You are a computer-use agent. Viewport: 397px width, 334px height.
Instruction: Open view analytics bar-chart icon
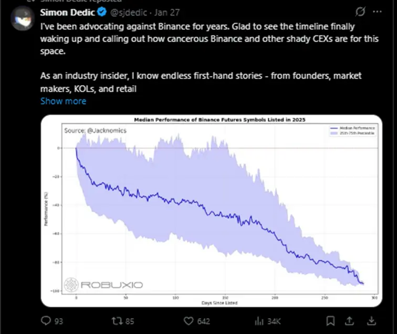coord(258,320)
